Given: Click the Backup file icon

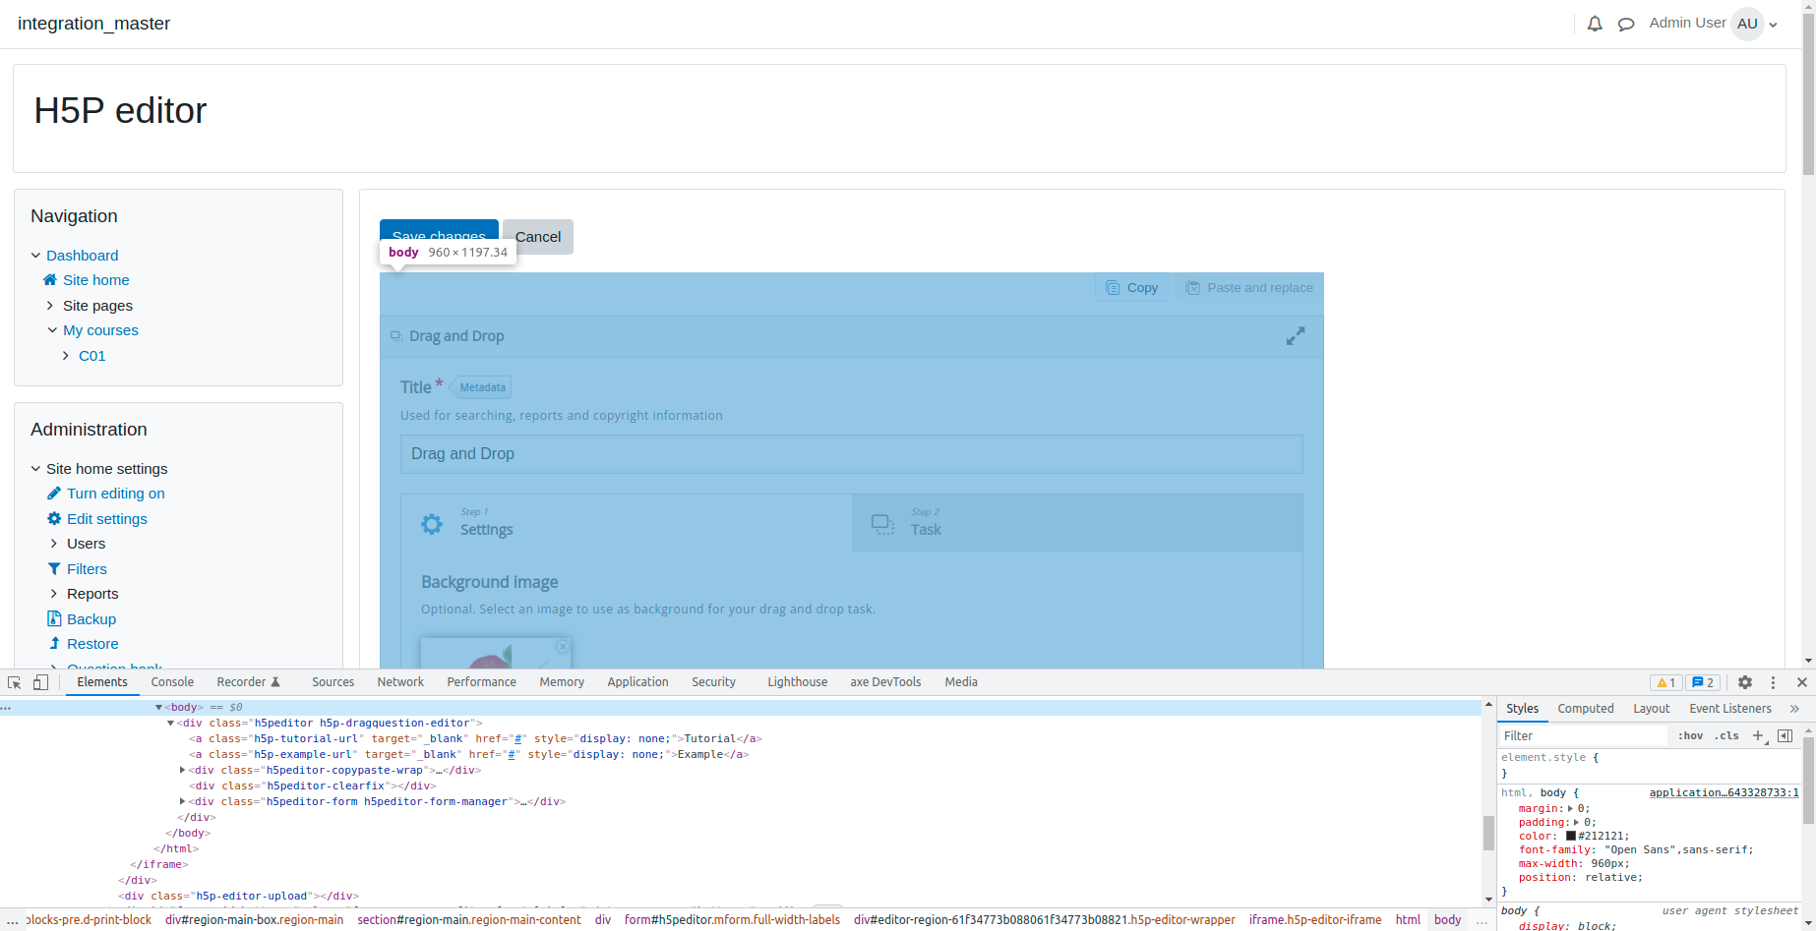Looking at the screenshot, I should tap(54, 619).
